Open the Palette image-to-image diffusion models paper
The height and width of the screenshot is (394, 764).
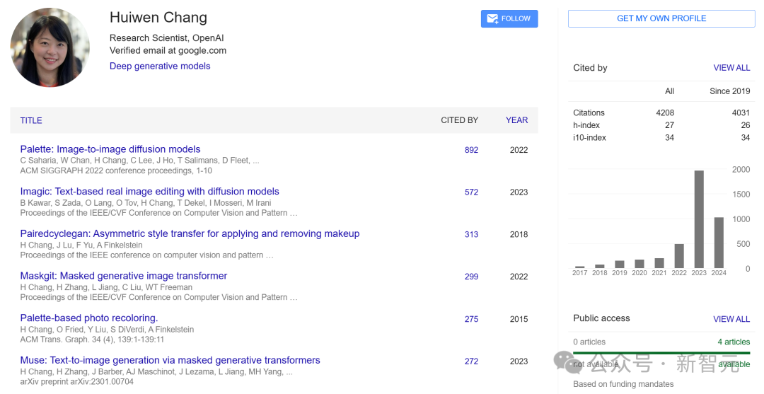pos(110,149)
